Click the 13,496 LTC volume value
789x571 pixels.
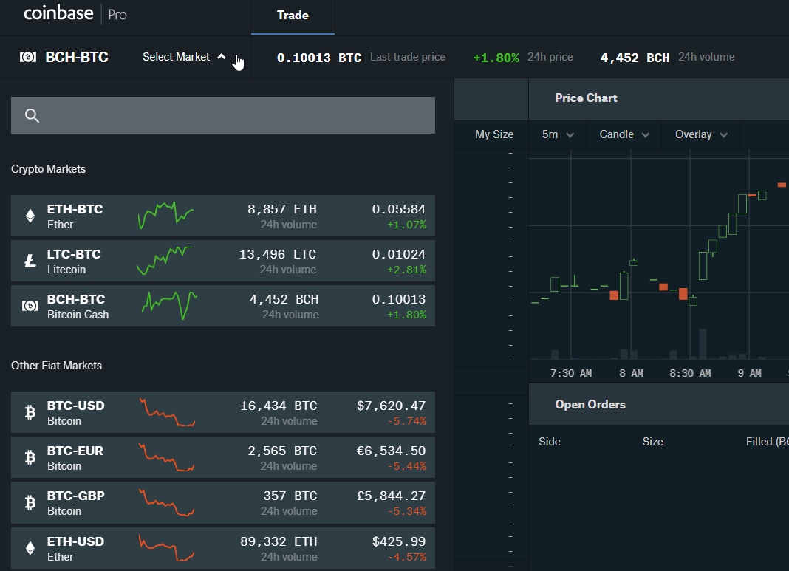(x=278, y=254)
